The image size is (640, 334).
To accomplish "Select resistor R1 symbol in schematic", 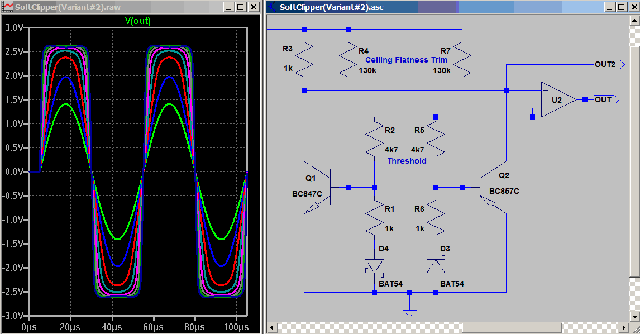I will (374, 217).
